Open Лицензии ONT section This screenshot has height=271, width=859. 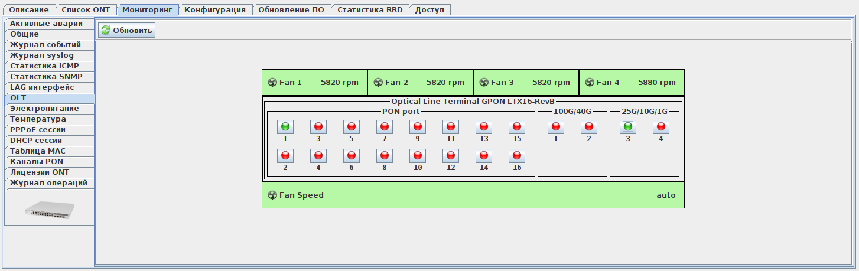[x=49, y=172]
